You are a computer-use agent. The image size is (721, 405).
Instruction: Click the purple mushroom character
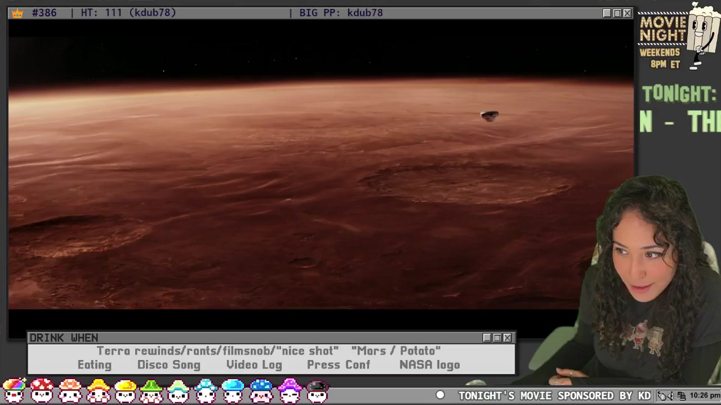tap(290, 391)
